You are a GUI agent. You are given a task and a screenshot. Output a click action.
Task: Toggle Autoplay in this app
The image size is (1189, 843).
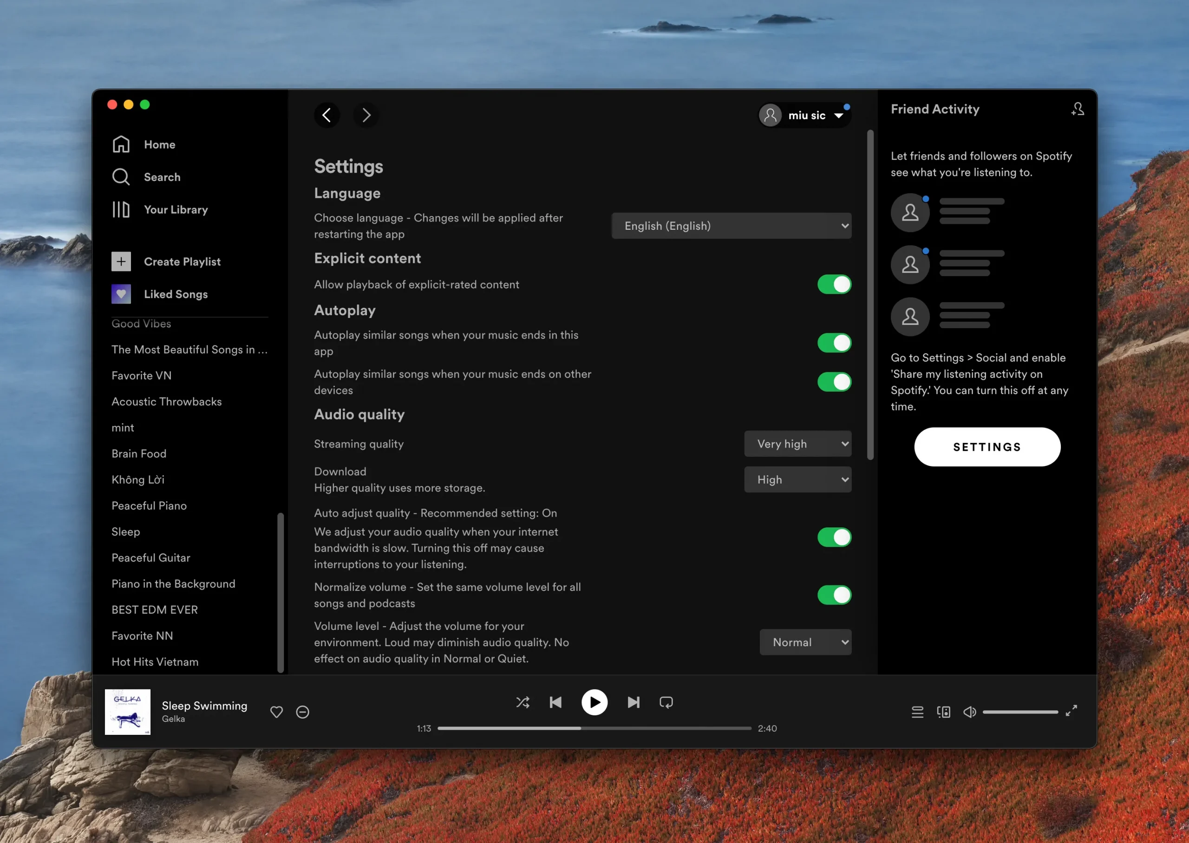click(x=834, y=343)
